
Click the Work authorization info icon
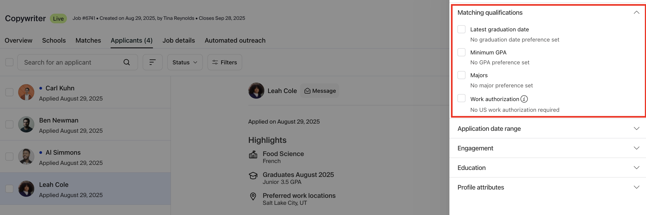[524, 99]
